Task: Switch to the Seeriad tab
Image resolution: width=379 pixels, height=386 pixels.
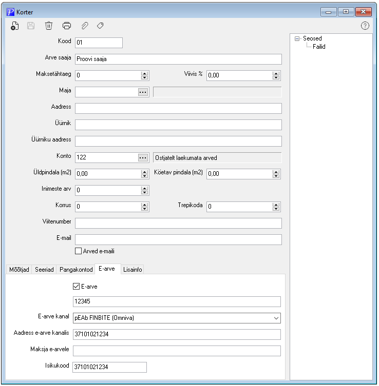Action: point(44,270)
